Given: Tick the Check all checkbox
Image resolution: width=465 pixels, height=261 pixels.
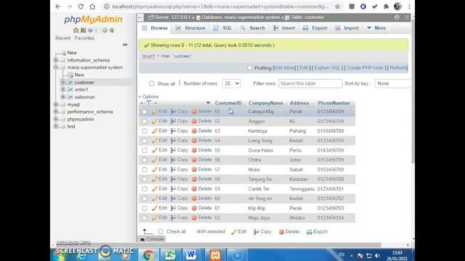Looking at the screenshot, I should click(x=161, y=231).
